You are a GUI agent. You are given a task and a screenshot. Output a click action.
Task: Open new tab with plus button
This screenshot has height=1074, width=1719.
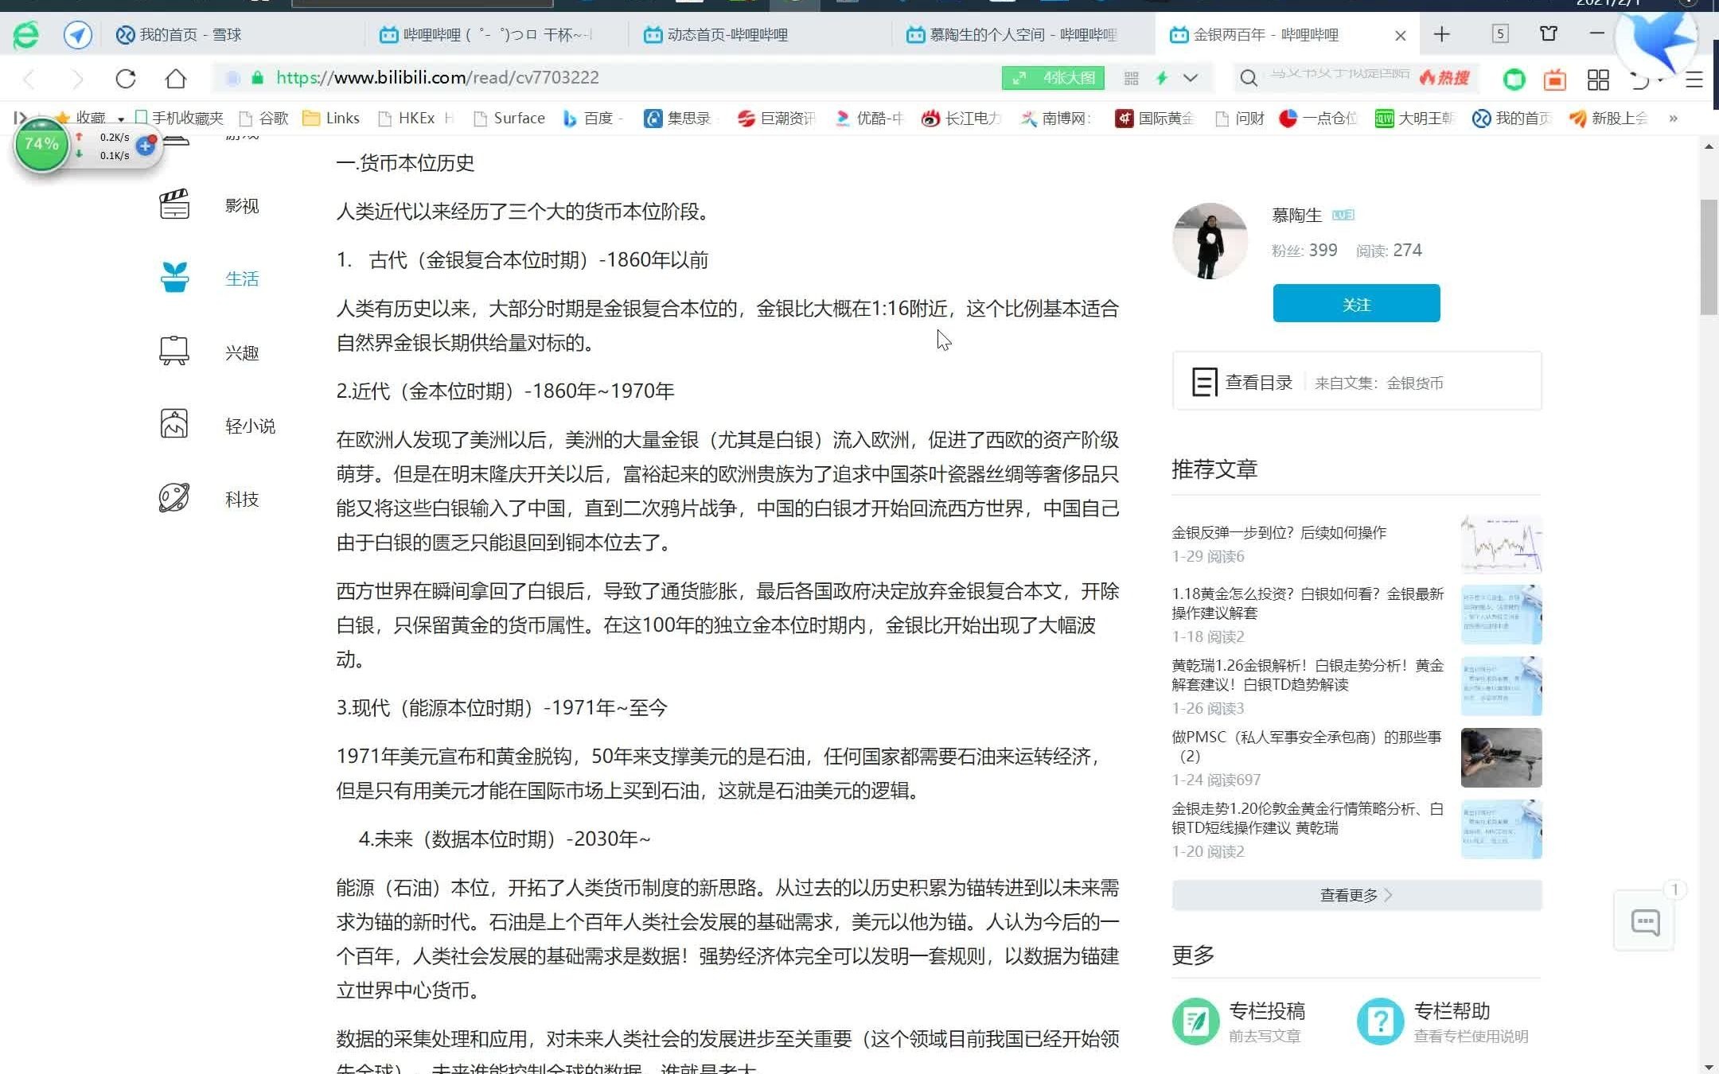point(1441,34)
